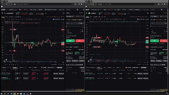Open the search icon in left window header
Image resolution: width=169 pixels, height=95 pixels.
click(77, 9)
